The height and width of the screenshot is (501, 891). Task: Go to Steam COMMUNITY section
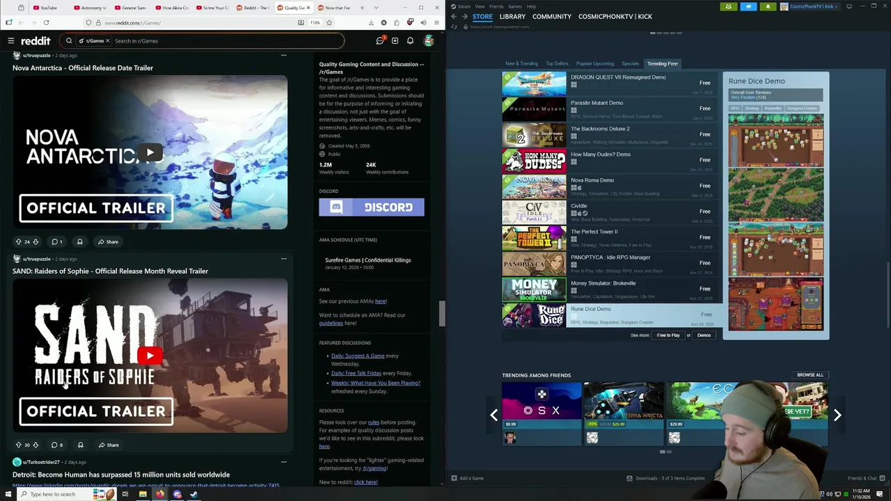[x=552, y=17]
